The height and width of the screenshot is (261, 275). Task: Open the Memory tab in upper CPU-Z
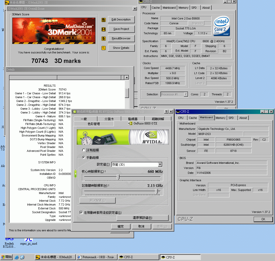[183, 8]
